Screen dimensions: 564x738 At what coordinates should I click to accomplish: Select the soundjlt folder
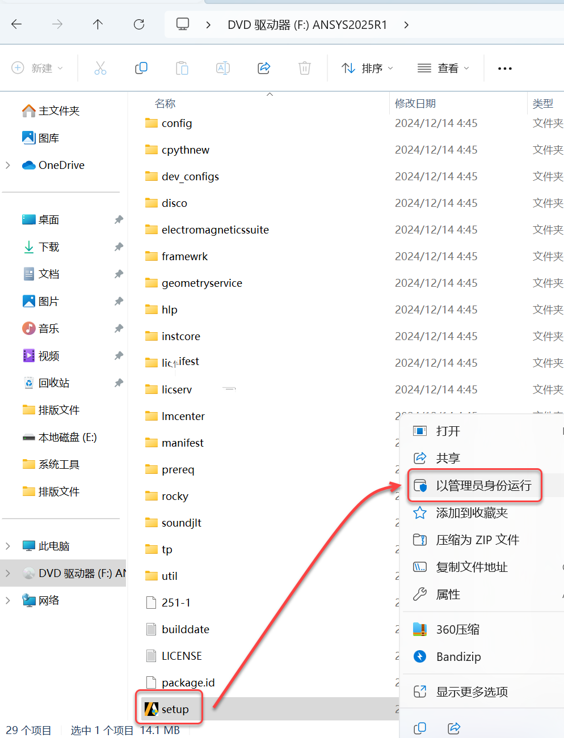click(x=182, y=523)
